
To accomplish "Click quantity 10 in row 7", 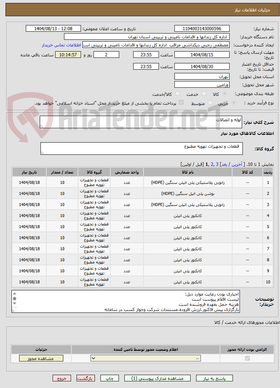I will click(x=62, y=249).
